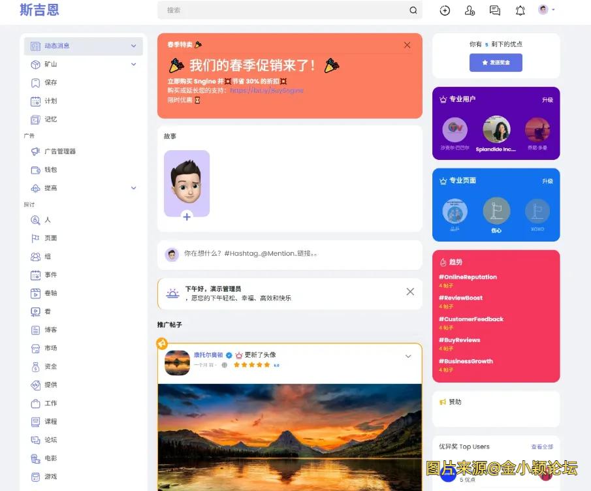Open the create-new plus circle icon
The width and height of the screenshot is (591, 491).
tap(445, 10)
